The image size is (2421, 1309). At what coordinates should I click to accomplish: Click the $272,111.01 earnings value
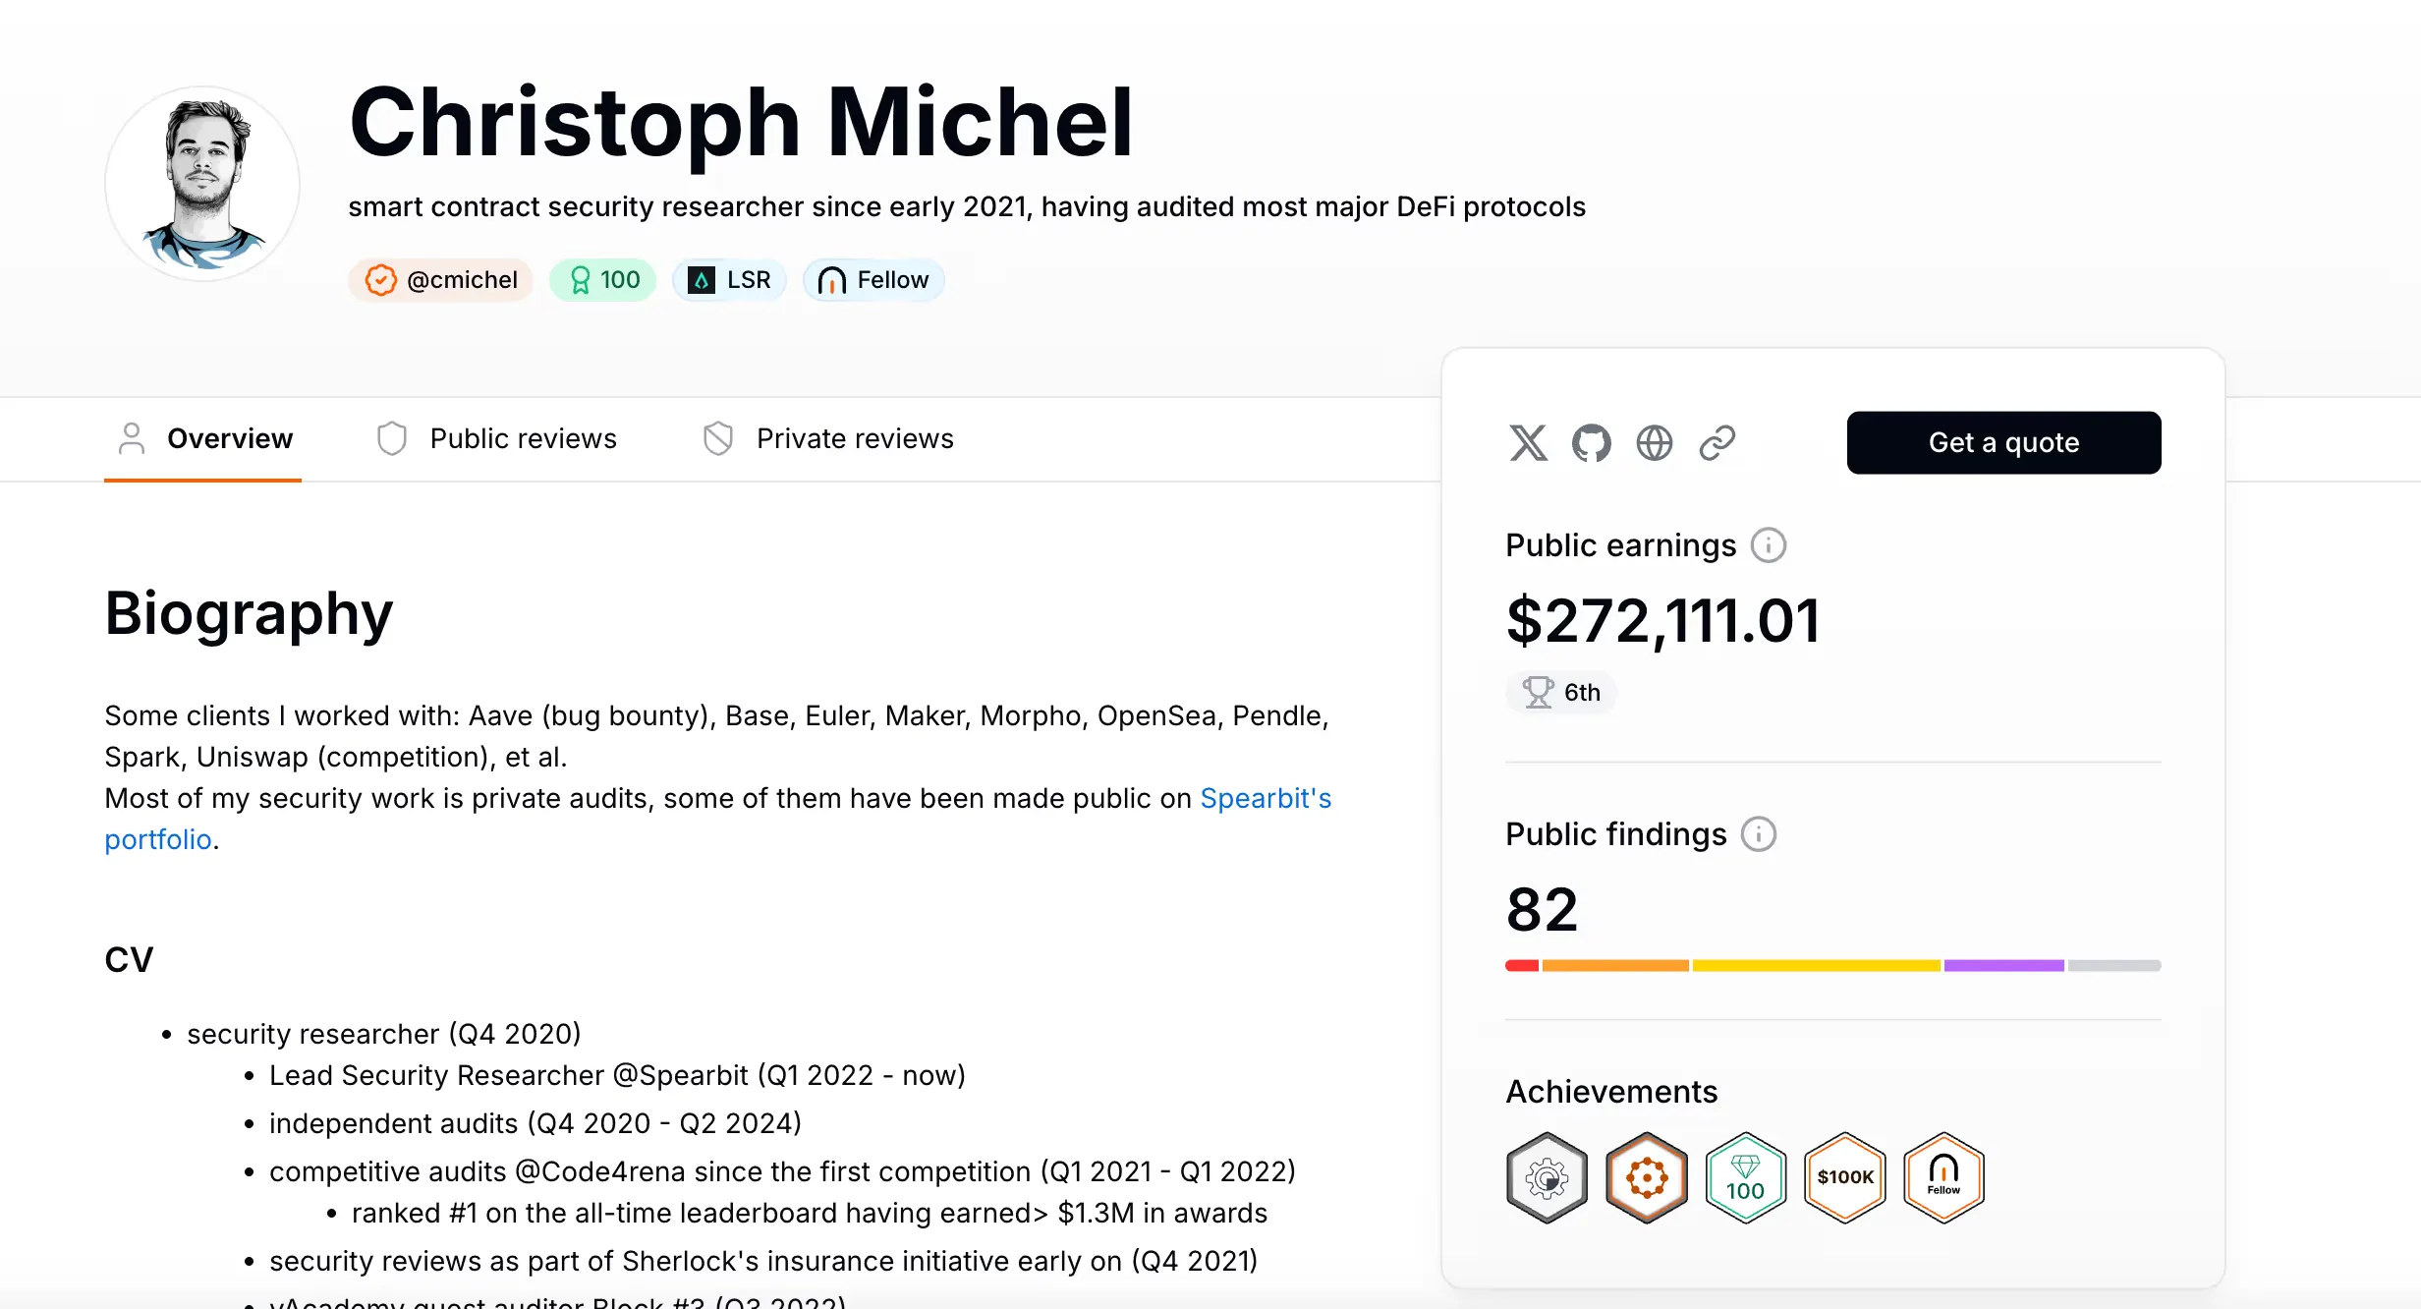click(1663, 622)
